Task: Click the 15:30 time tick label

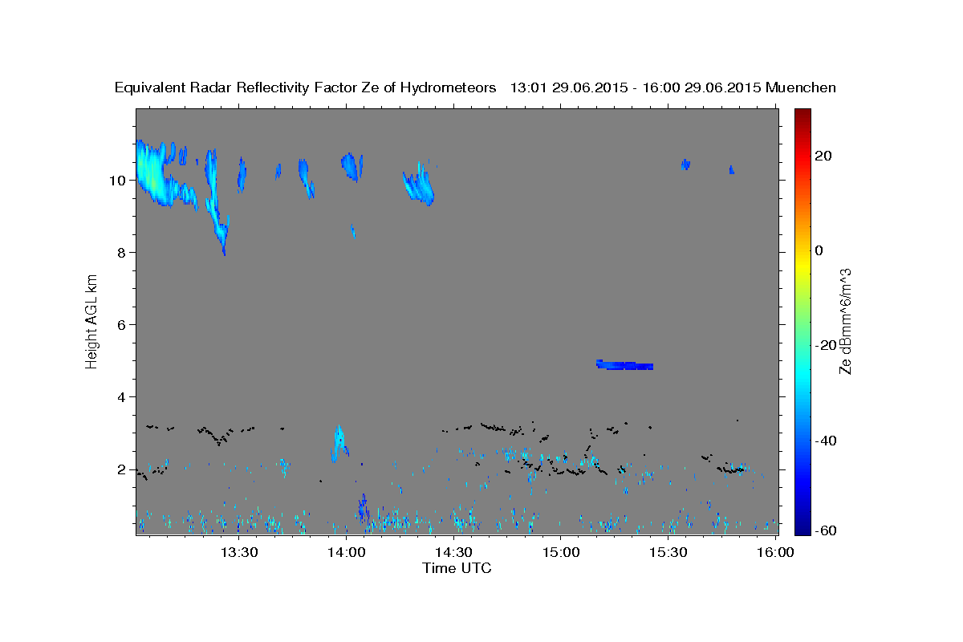Action: coord(668,552)
